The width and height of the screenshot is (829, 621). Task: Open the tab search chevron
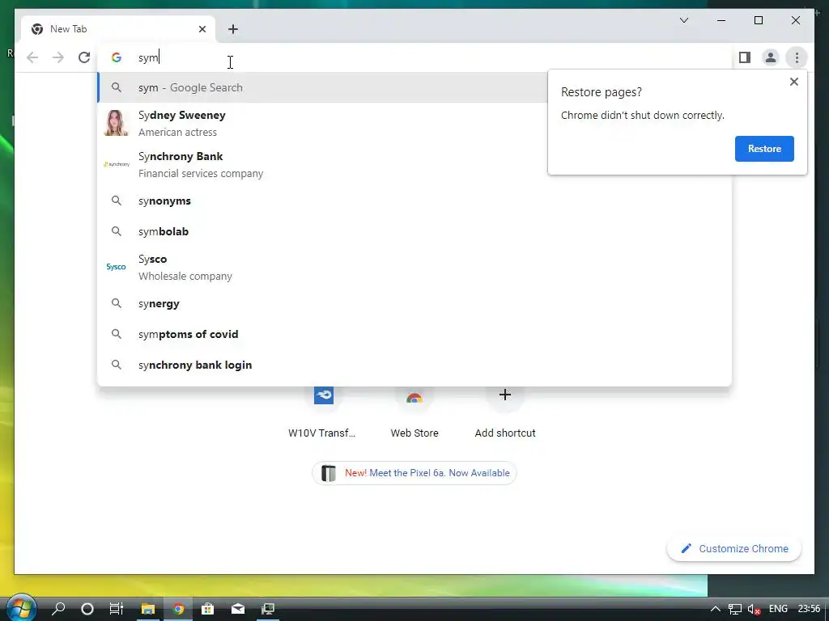pos(683,20)
